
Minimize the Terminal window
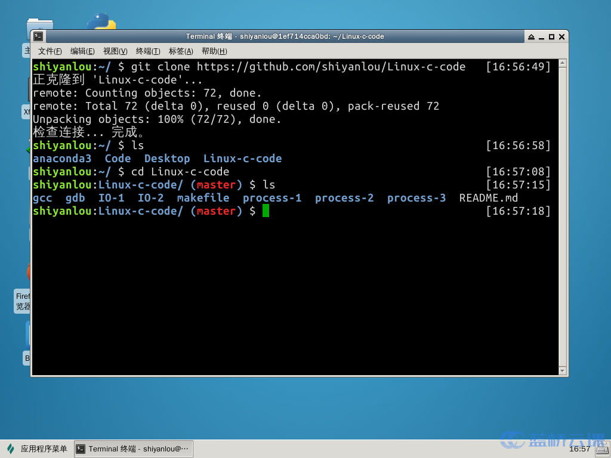541,36
